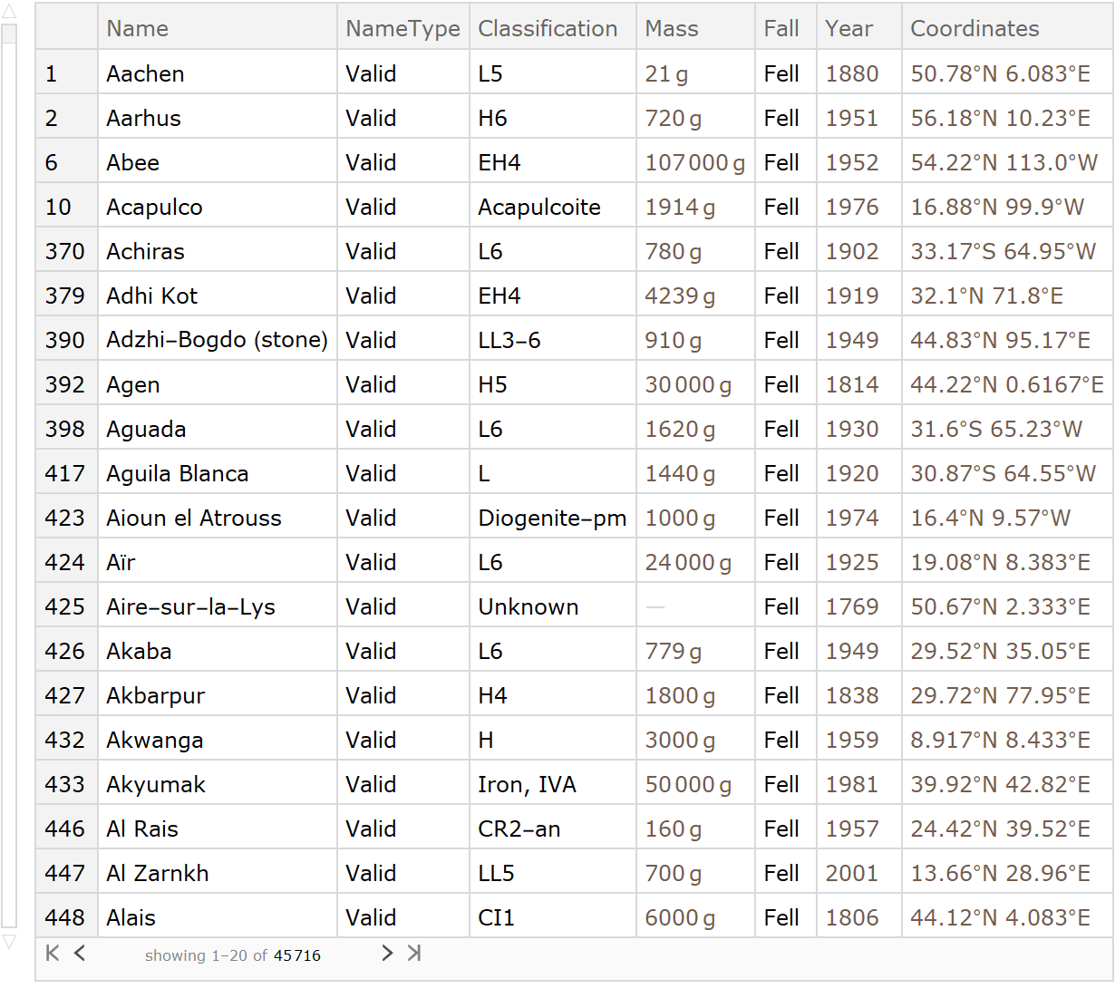Image resolution: width=1115 pixels, height=1008 pixels.
Task: Click the scroll up arrow at top left
Action: [9, 13]
